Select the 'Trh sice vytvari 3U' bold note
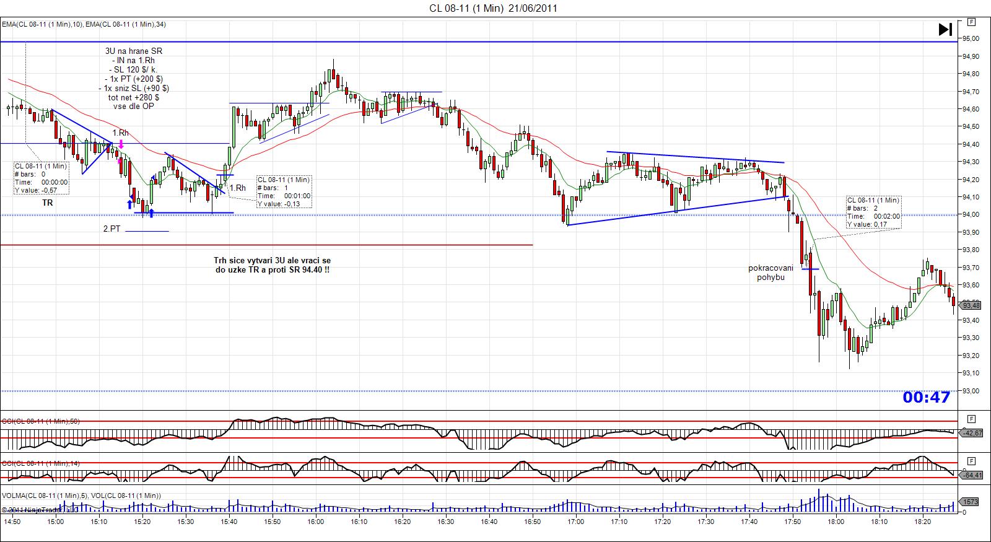The width and height of the screenshot is (991, 542). click(273, 266)
